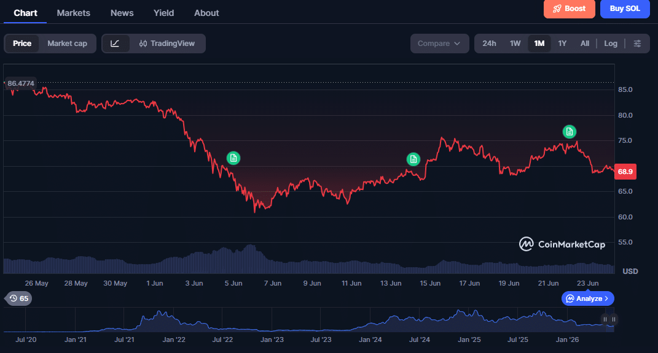Click the 7 Jun date label
This screenshot has width=658, height=353.
(273, 284)
